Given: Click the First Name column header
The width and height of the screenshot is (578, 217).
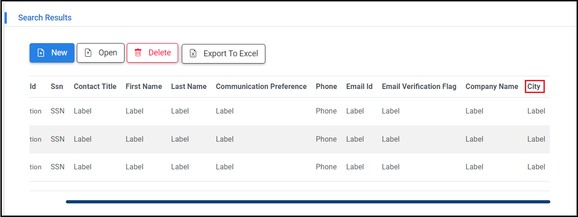Looking at the screenshot, I should (x=144, y=86).
